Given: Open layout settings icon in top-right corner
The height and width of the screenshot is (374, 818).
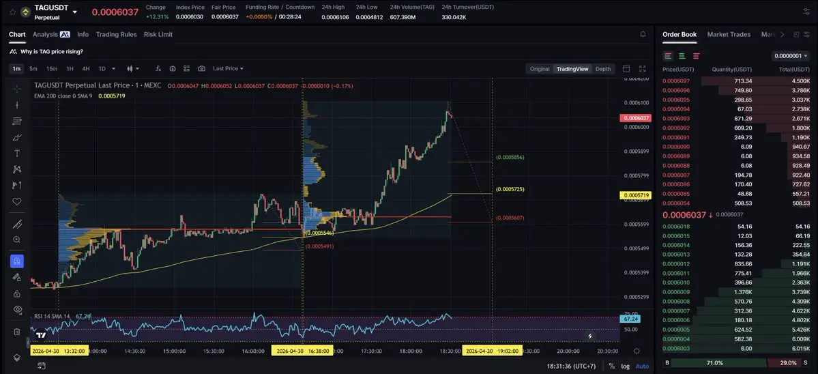Looking at the screenshot, I should point(806,12).
